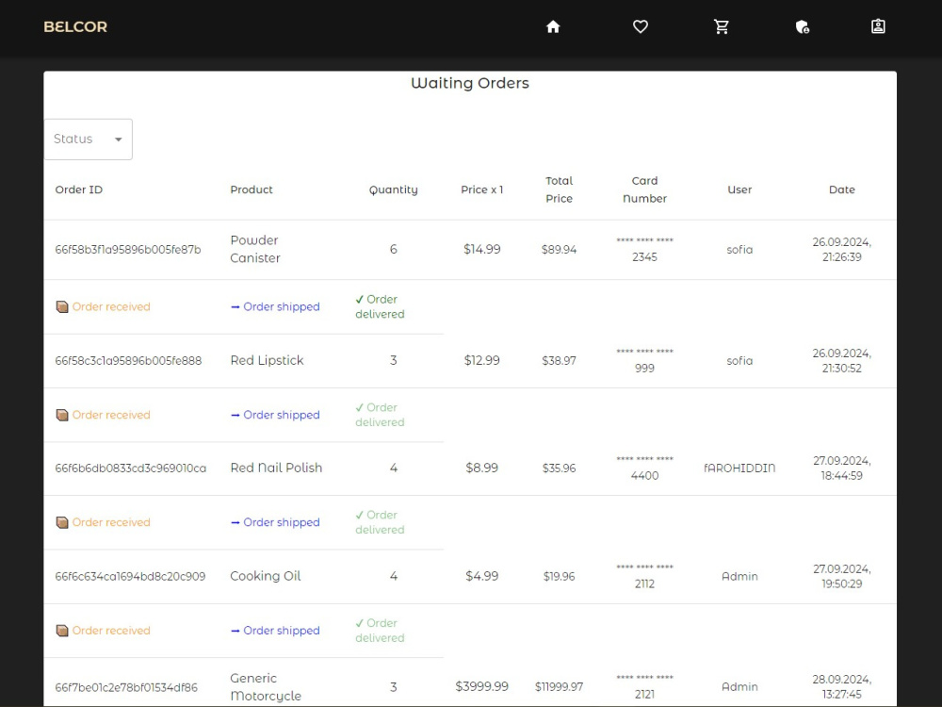
Task: Mark Red Nail Polish order as Order shipped
Action: coord(275,522)
